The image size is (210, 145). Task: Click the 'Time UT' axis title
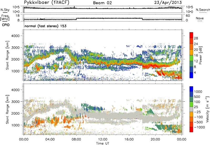[x=103, y=143]
